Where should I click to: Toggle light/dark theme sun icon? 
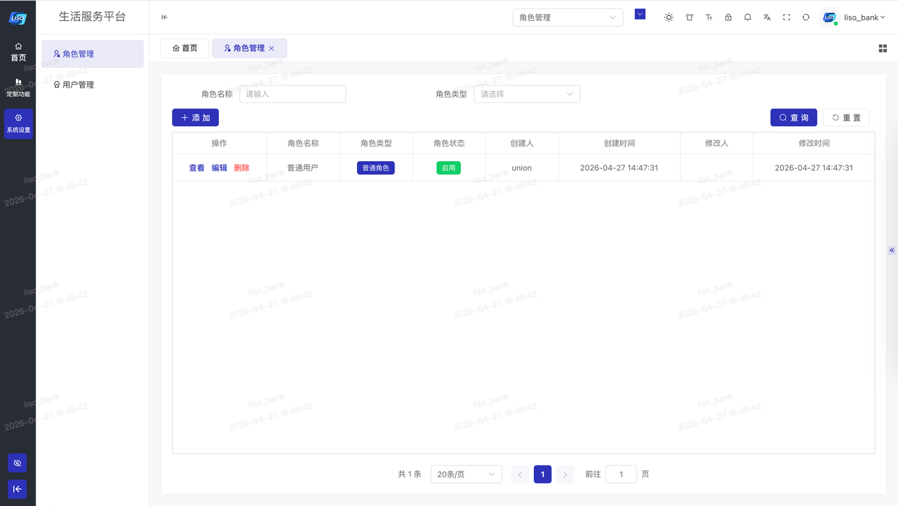pyautogui.click(x=669, y=18)
